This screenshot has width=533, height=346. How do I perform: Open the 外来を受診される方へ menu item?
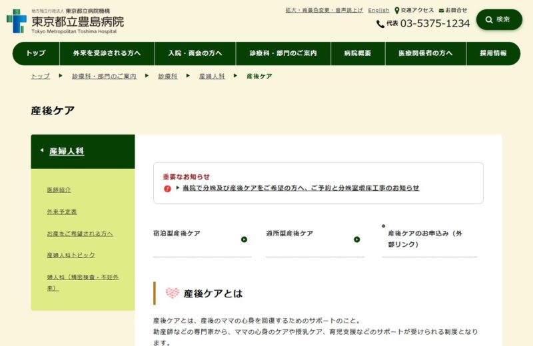click(x=107, y=53)
